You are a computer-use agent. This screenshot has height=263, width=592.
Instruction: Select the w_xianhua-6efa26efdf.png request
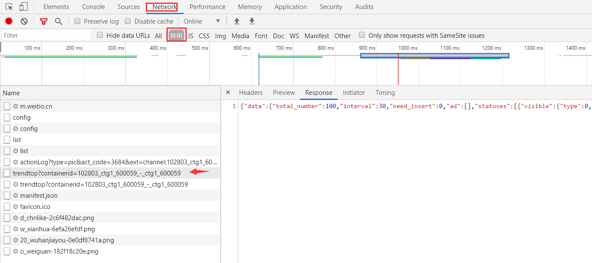(110, 229)
